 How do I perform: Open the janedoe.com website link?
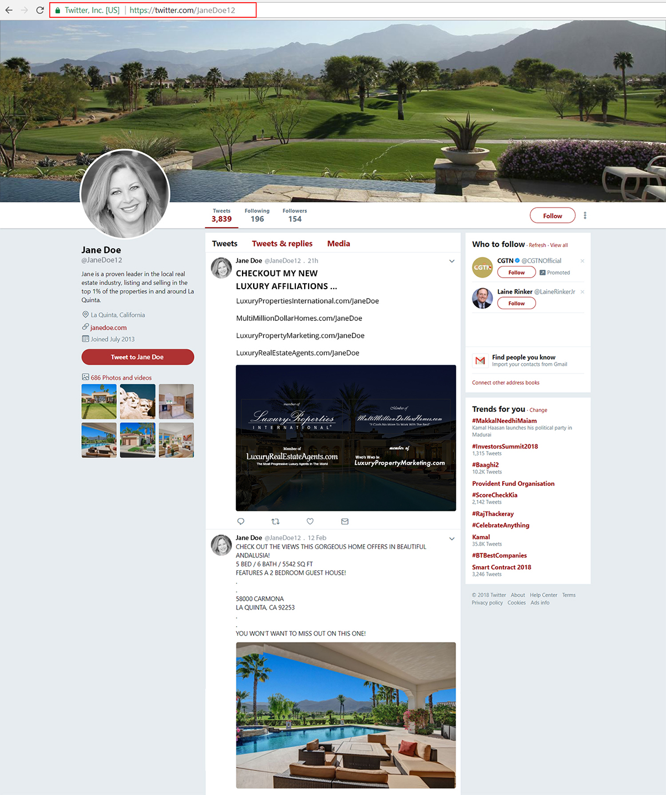tap(108, 328)
